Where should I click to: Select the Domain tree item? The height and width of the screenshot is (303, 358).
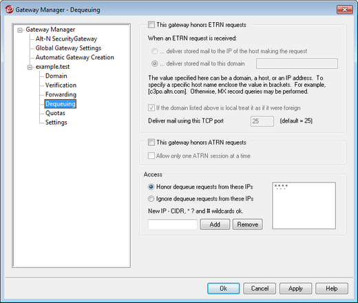(56, 76)
